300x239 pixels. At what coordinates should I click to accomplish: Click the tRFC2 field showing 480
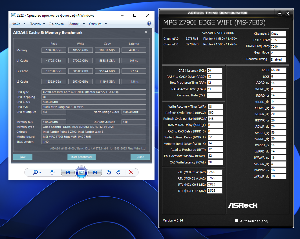(215, 113)
